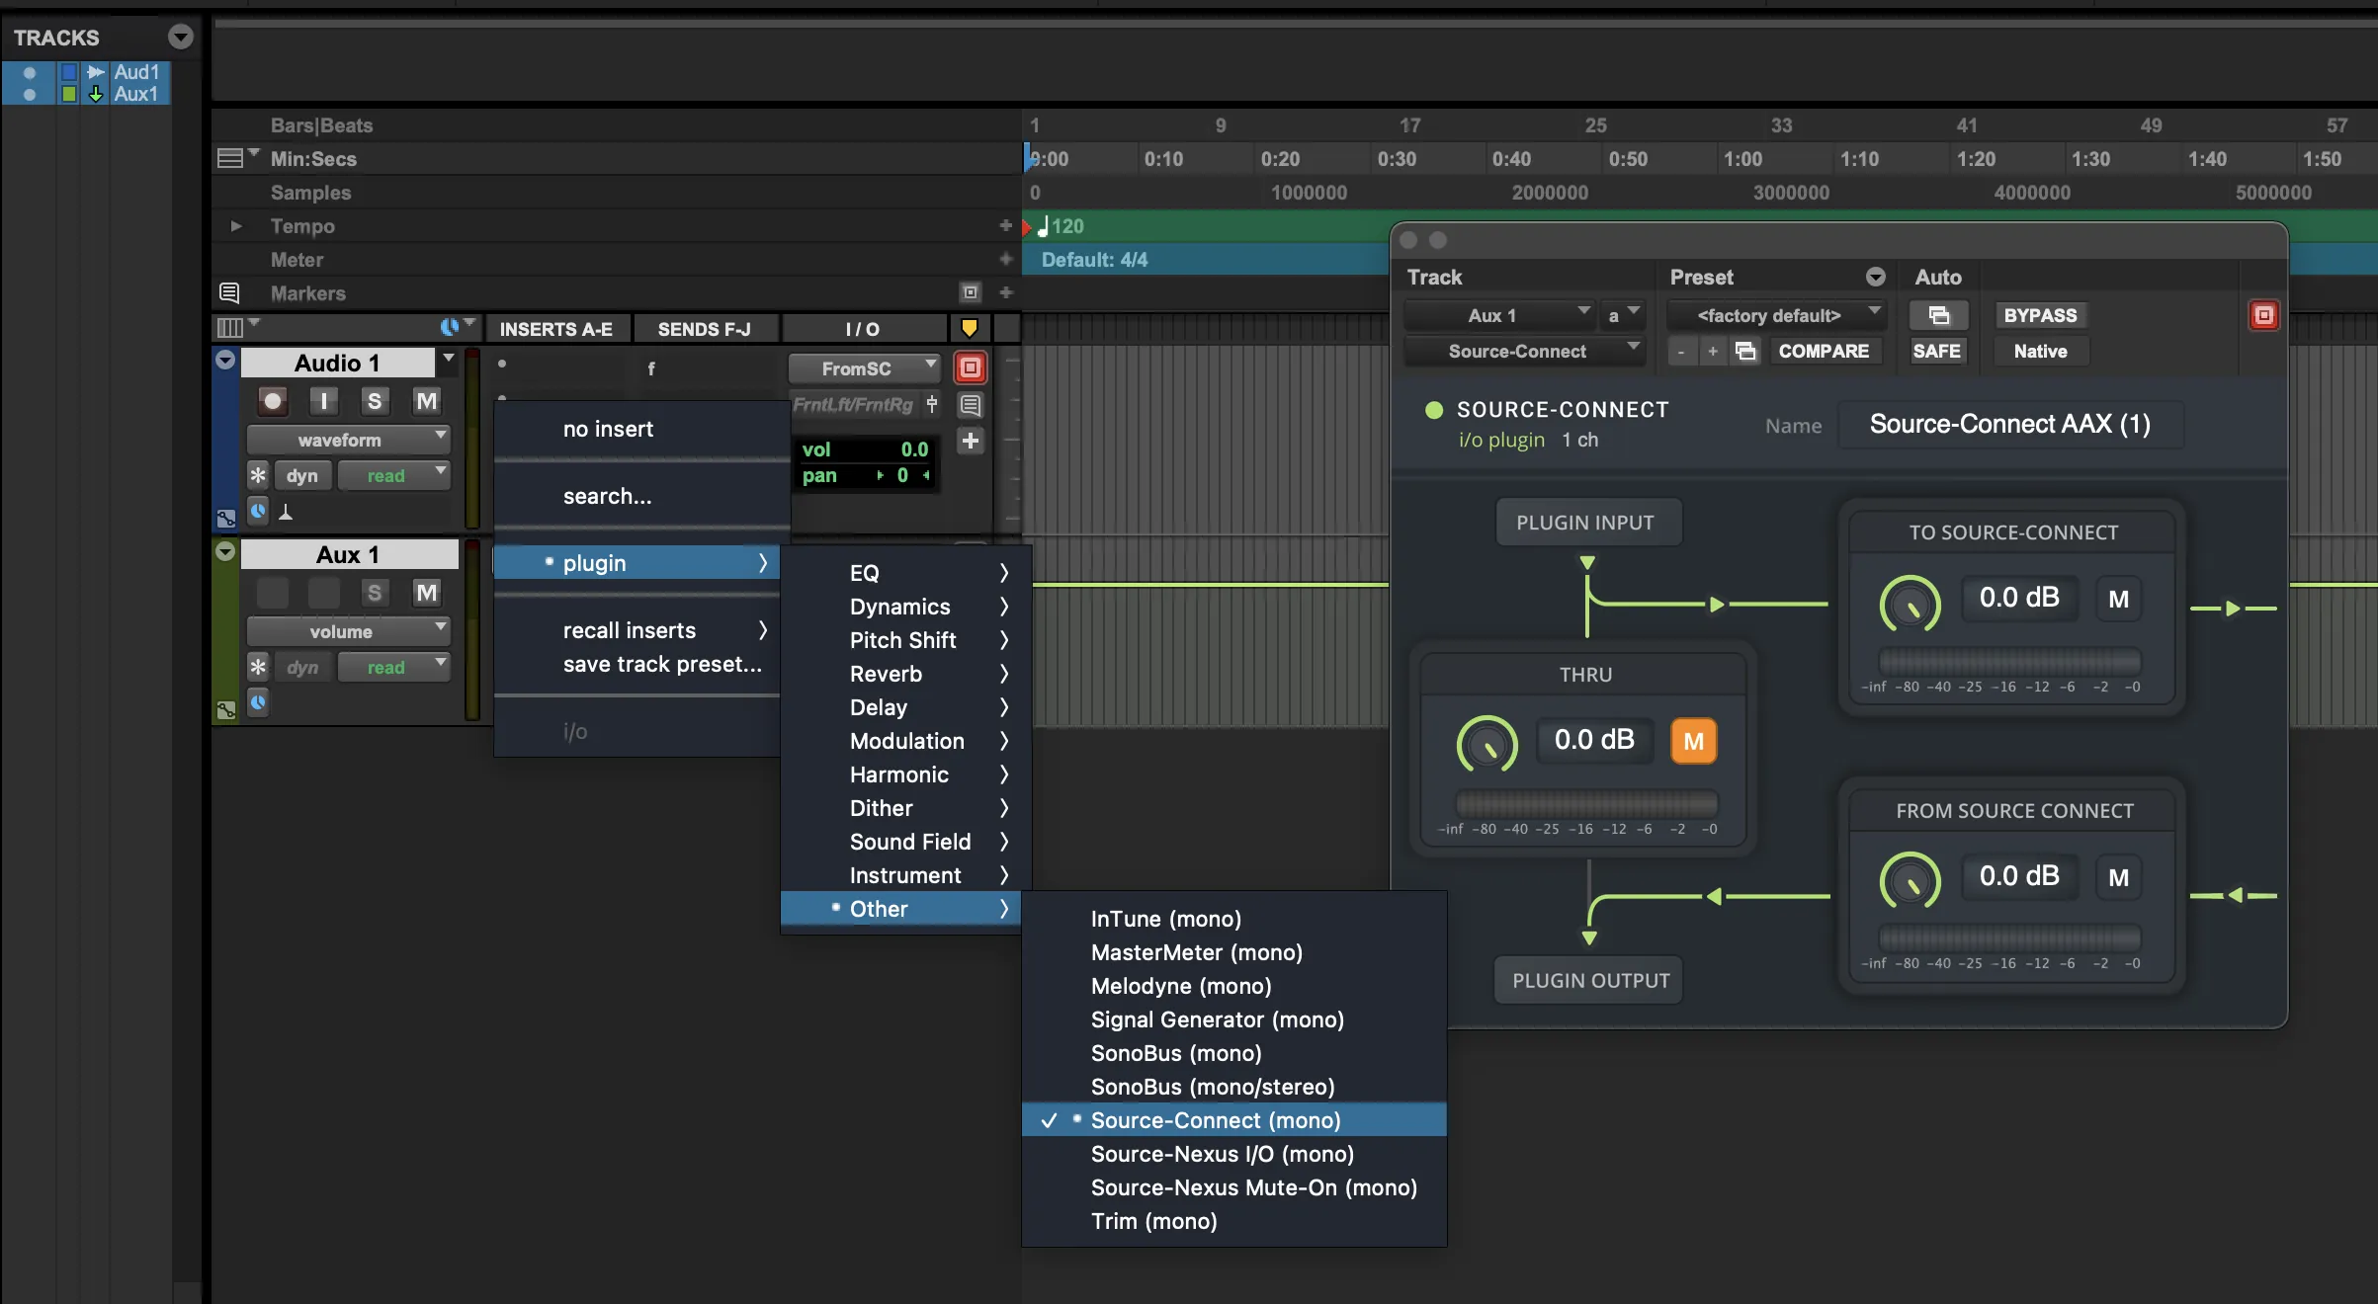Add a tempo change with plus icon
This screenshot has width=2378, height=1304.
1005,226
